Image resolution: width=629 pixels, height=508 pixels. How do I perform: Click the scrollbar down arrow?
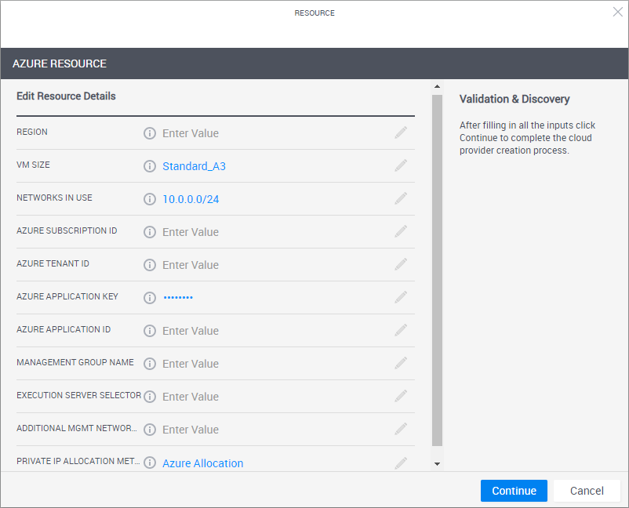[x=437, y=464]
